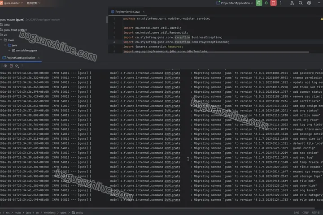The width and height of the screenshot is (323, 215).
Task: Stop the running application with red square
Action: [x=273, y=3]
